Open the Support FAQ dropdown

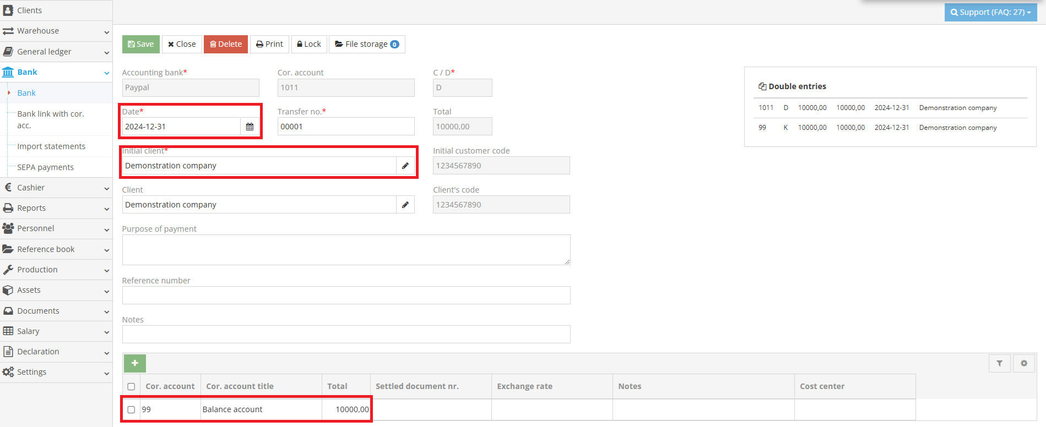click(x=990, y=12)
